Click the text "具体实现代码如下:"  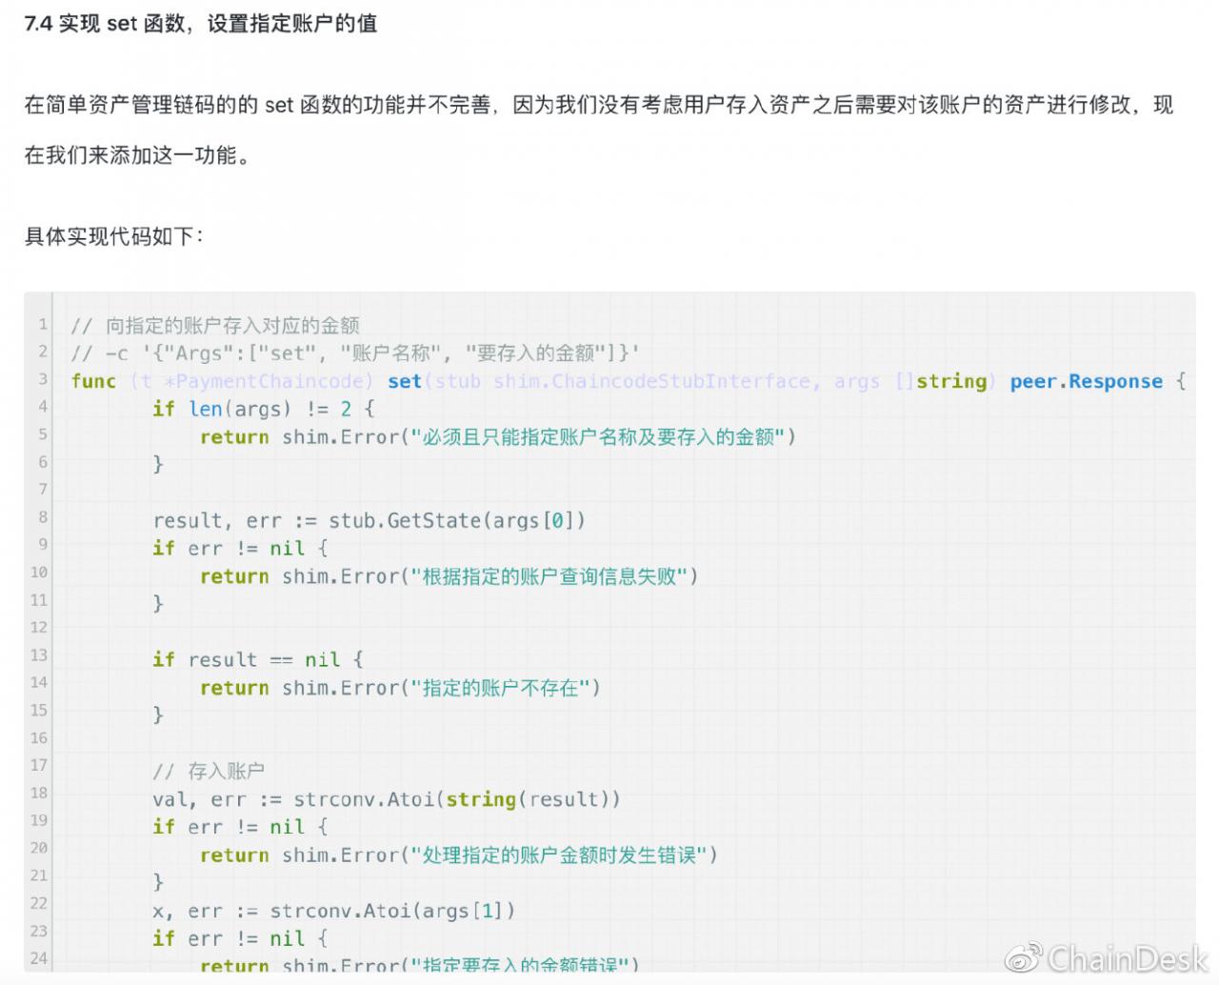coord(113,236)
